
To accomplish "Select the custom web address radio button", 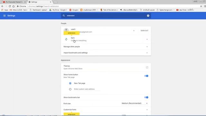I will click(70, 89).
